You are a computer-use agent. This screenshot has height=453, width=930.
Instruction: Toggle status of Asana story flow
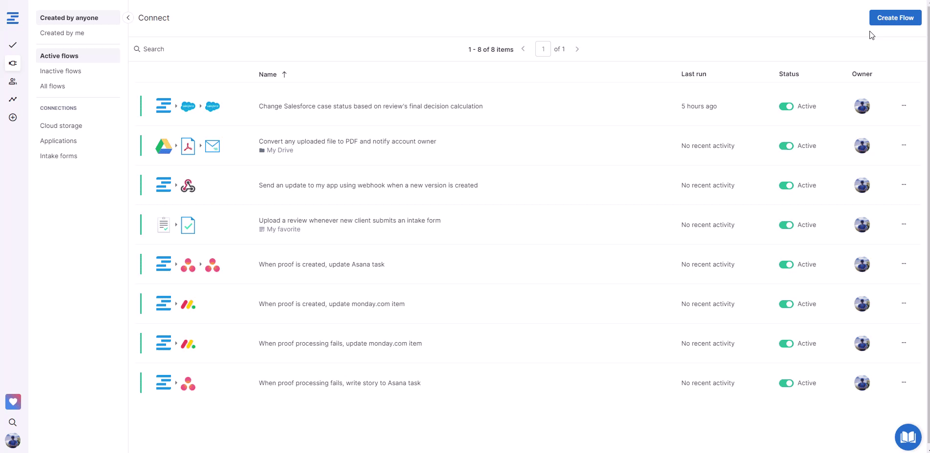(x=786, y=383)
